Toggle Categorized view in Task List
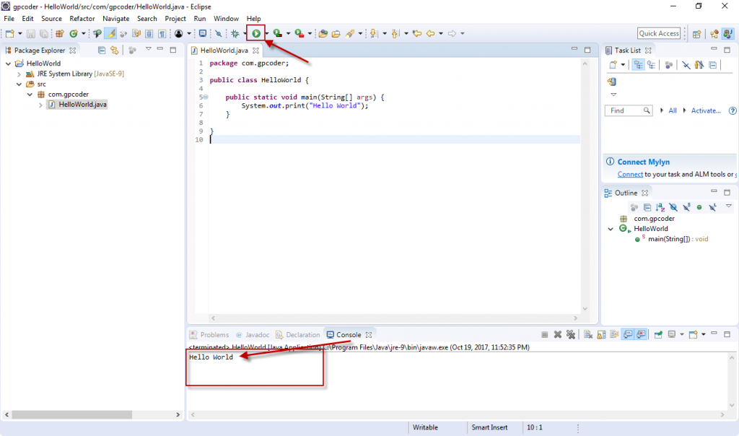The image size is (739, 436). (638, 65)
